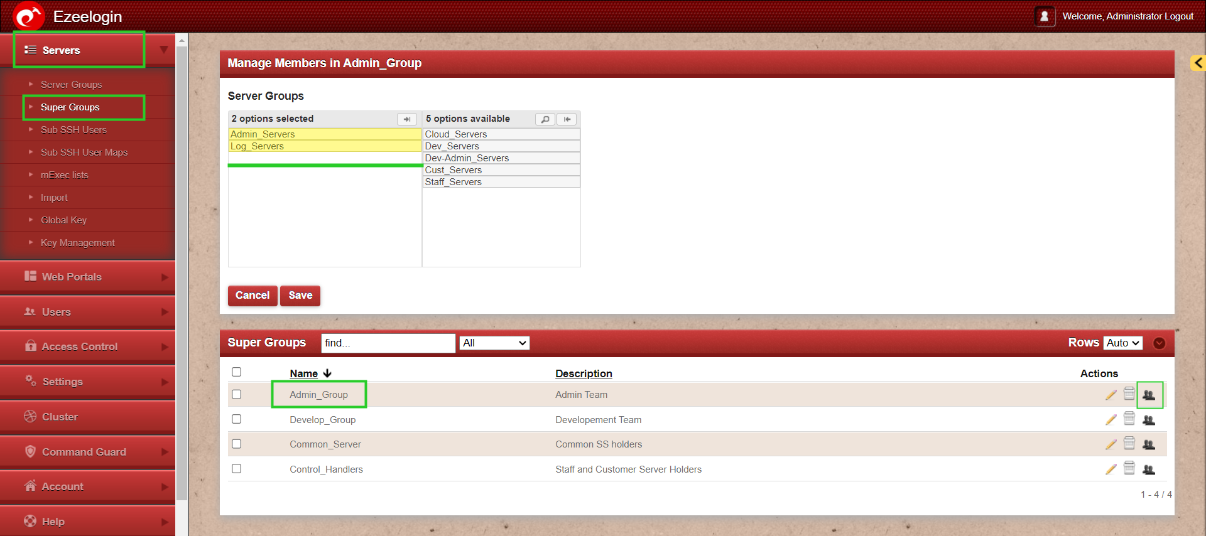Open Sub SSH Users submenu
Screen dimensions: 1206x536
73,130
